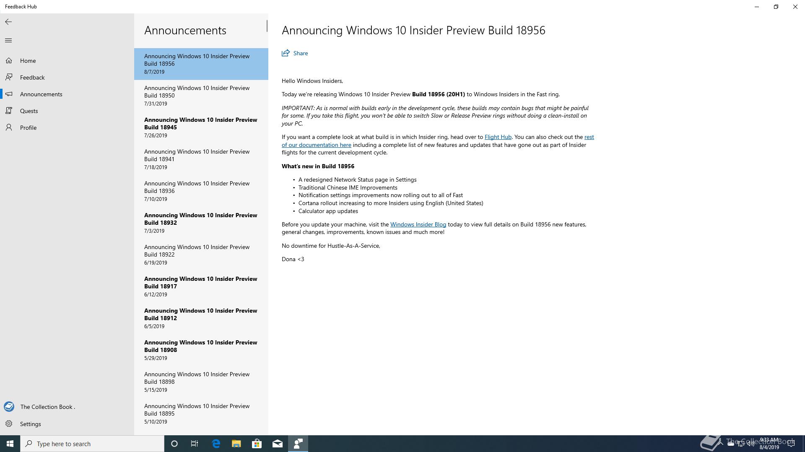Viewport: 805px width, 452px height.
Task: Open Build 18917 announcement
Action: tap(201, 287)
